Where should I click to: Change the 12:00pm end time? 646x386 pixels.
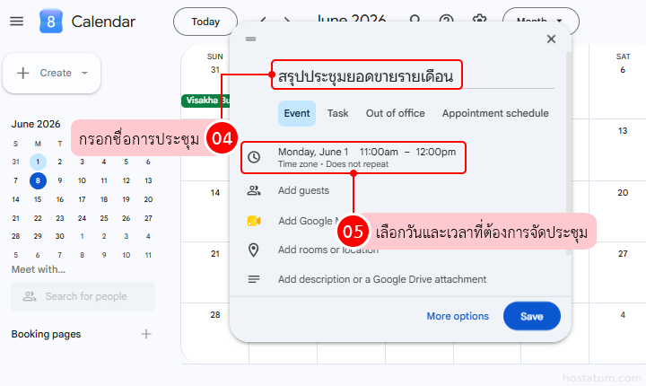tap(435, 152)
